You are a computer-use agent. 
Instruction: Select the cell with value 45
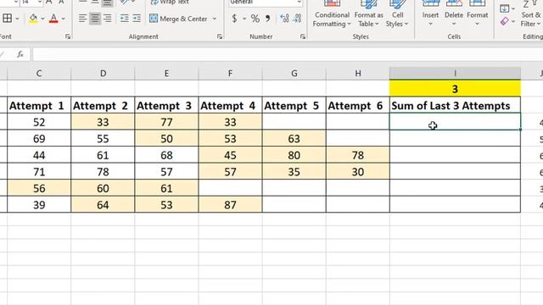(x=230, y=155)
